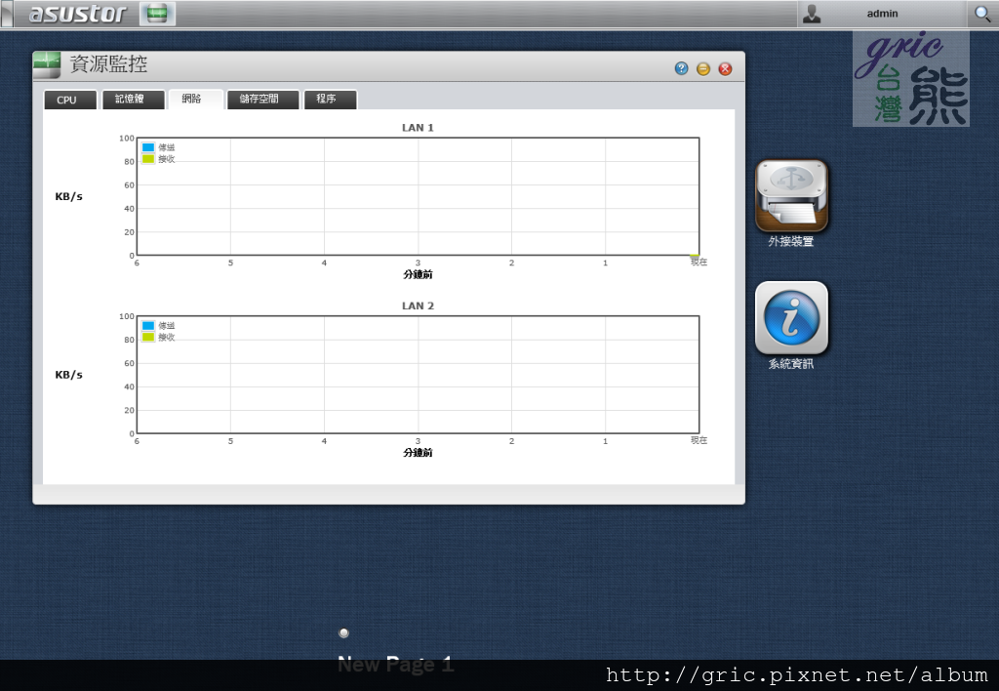The height and width of the screenshot is (691, 999).
Task: Click the user silhouette icon
Action: click(812, 14)
